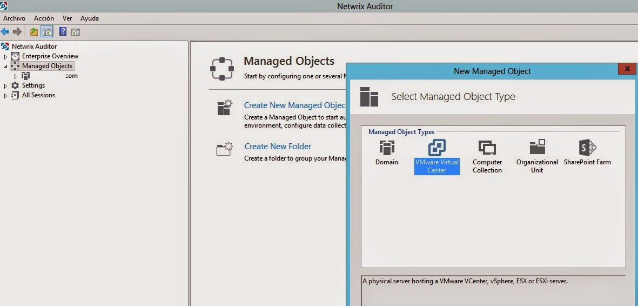The image size is (638, 306).
Task: Expand the Settings tree node
Action: [6, 86]
